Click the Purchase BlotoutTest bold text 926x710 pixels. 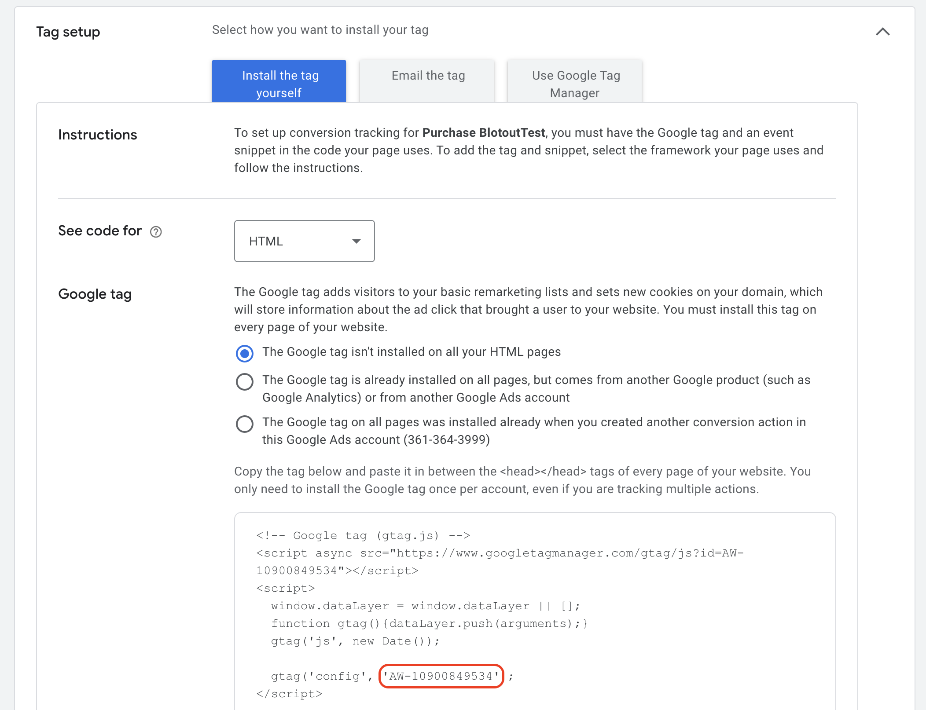click(483, 133)
